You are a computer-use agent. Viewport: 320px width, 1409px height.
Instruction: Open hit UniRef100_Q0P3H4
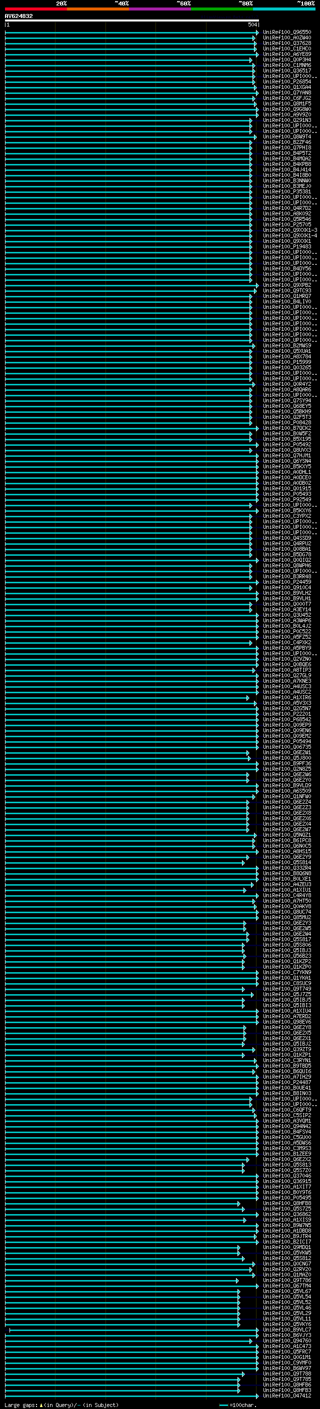click(x=287, y=59)
